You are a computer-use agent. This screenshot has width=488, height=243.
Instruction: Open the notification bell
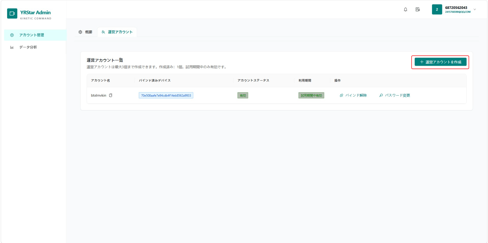click(405, 9)
